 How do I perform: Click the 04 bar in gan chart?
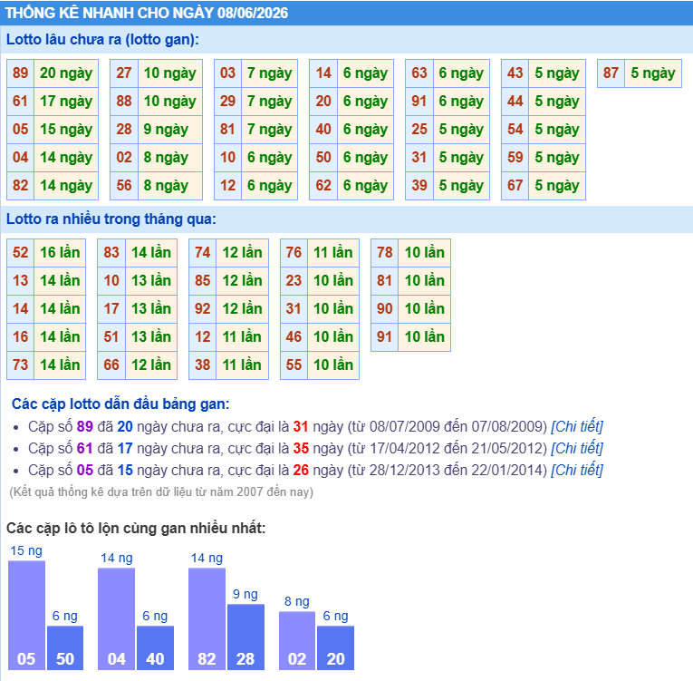click(x=116, y=619)
